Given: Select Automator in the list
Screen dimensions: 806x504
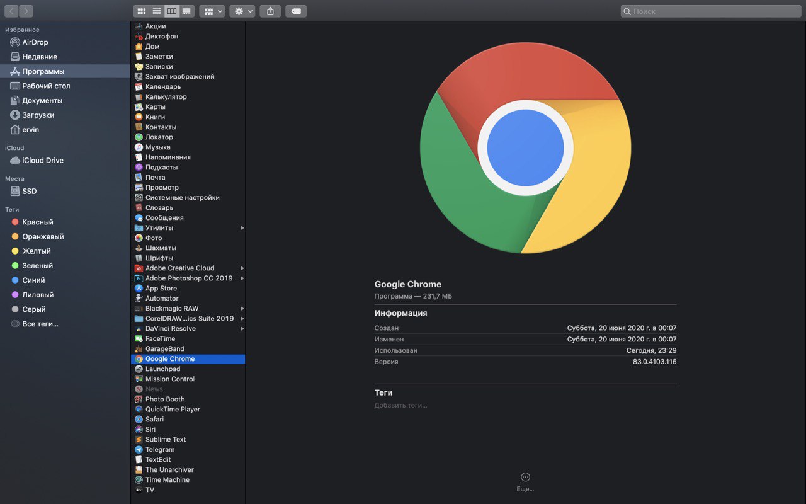Looking at the screenshot, I should [188, 298].
